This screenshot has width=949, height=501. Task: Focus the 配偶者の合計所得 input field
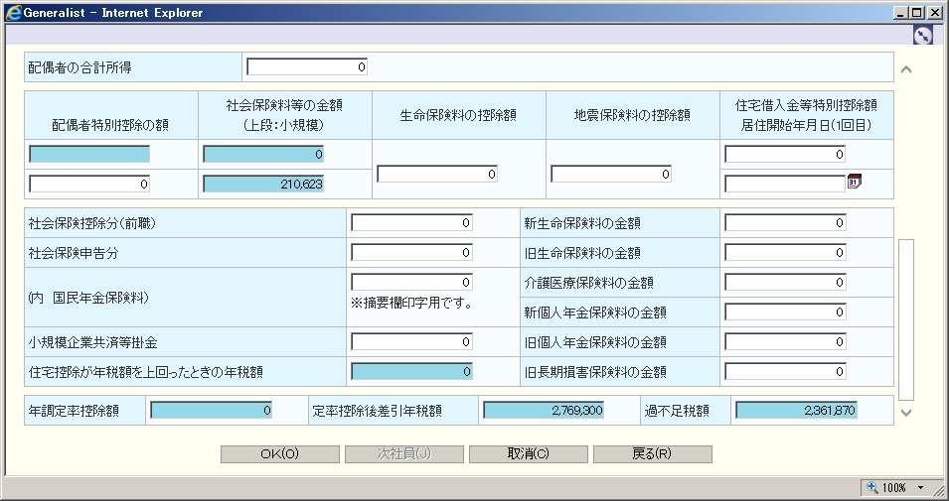point(307,67)
